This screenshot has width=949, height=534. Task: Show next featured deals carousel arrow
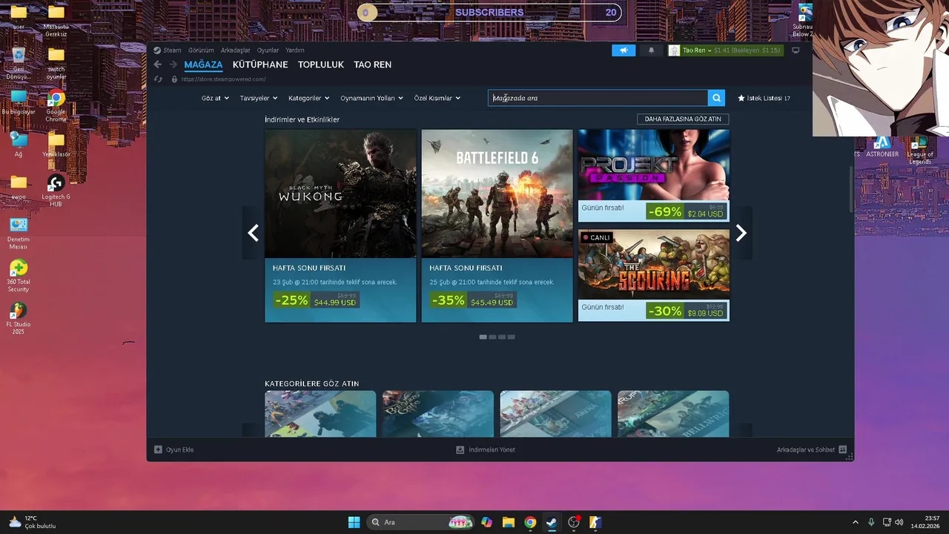pos(741,233)
